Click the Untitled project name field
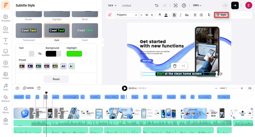This screenshot has height=137, width=255. coord(127,6)
